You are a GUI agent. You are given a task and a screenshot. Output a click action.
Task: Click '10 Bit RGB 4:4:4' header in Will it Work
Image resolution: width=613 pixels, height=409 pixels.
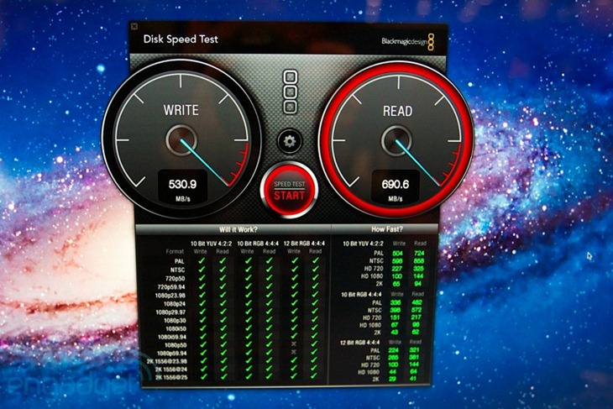point(258,244)
